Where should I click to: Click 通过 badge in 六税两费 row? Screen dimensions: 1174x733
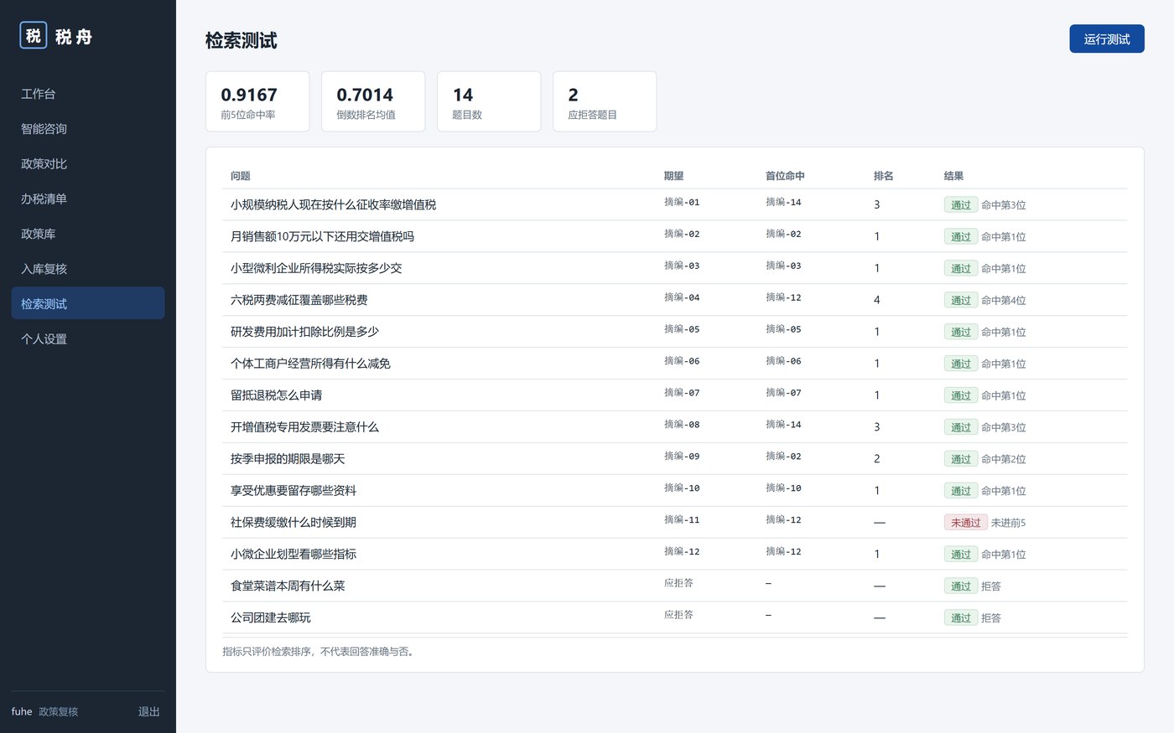pyautogui.click(x=960, y=300)
